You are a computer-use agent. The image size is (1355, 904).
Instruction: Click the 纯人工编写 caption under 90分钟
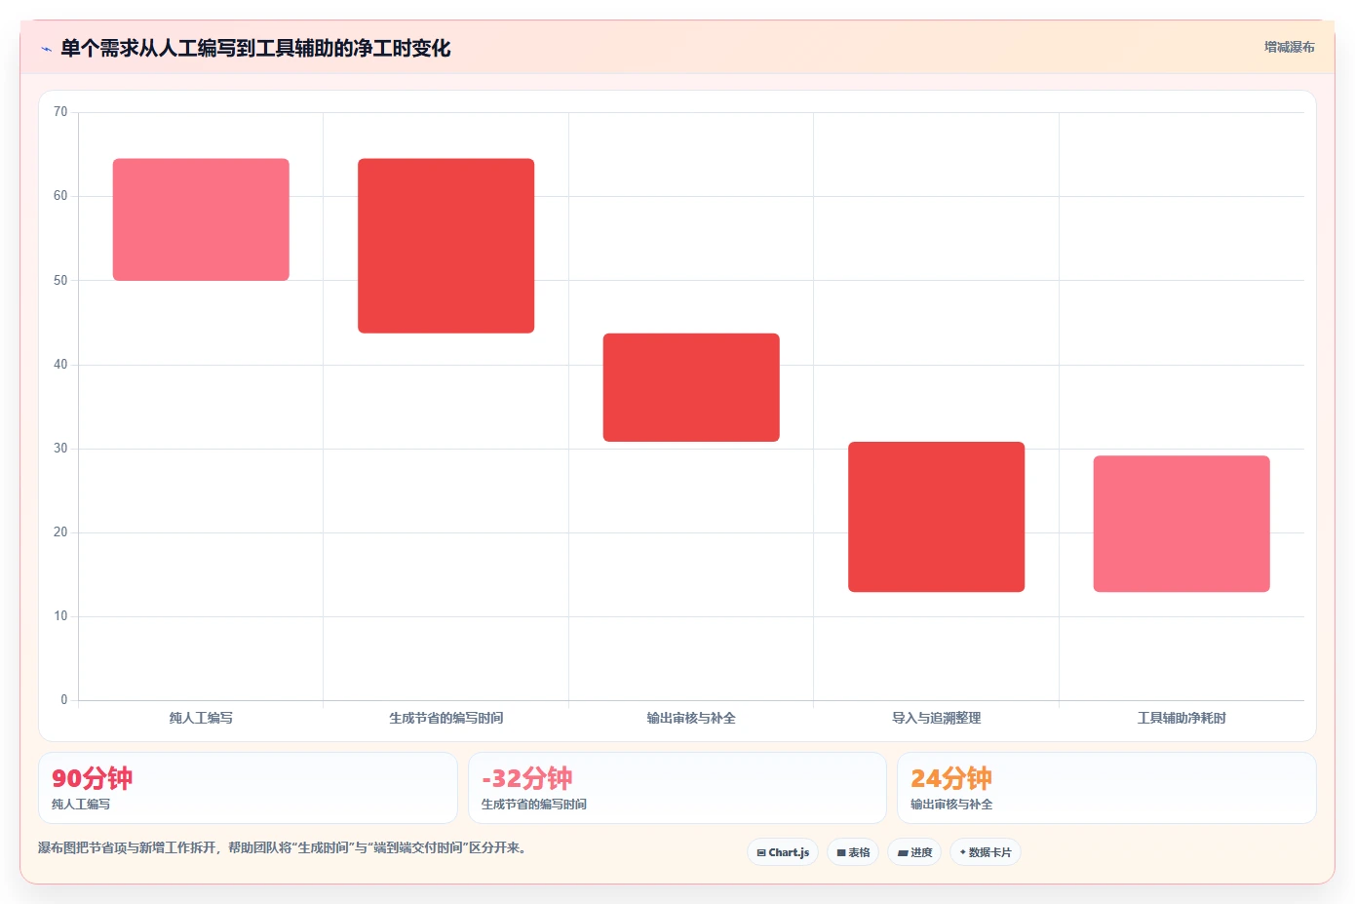click(81, 805)
